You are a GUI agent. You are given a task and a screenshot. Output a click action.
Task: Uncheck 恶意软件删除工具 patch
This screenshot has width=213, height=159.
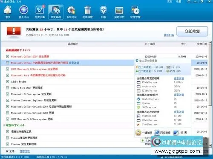(7, 131)
